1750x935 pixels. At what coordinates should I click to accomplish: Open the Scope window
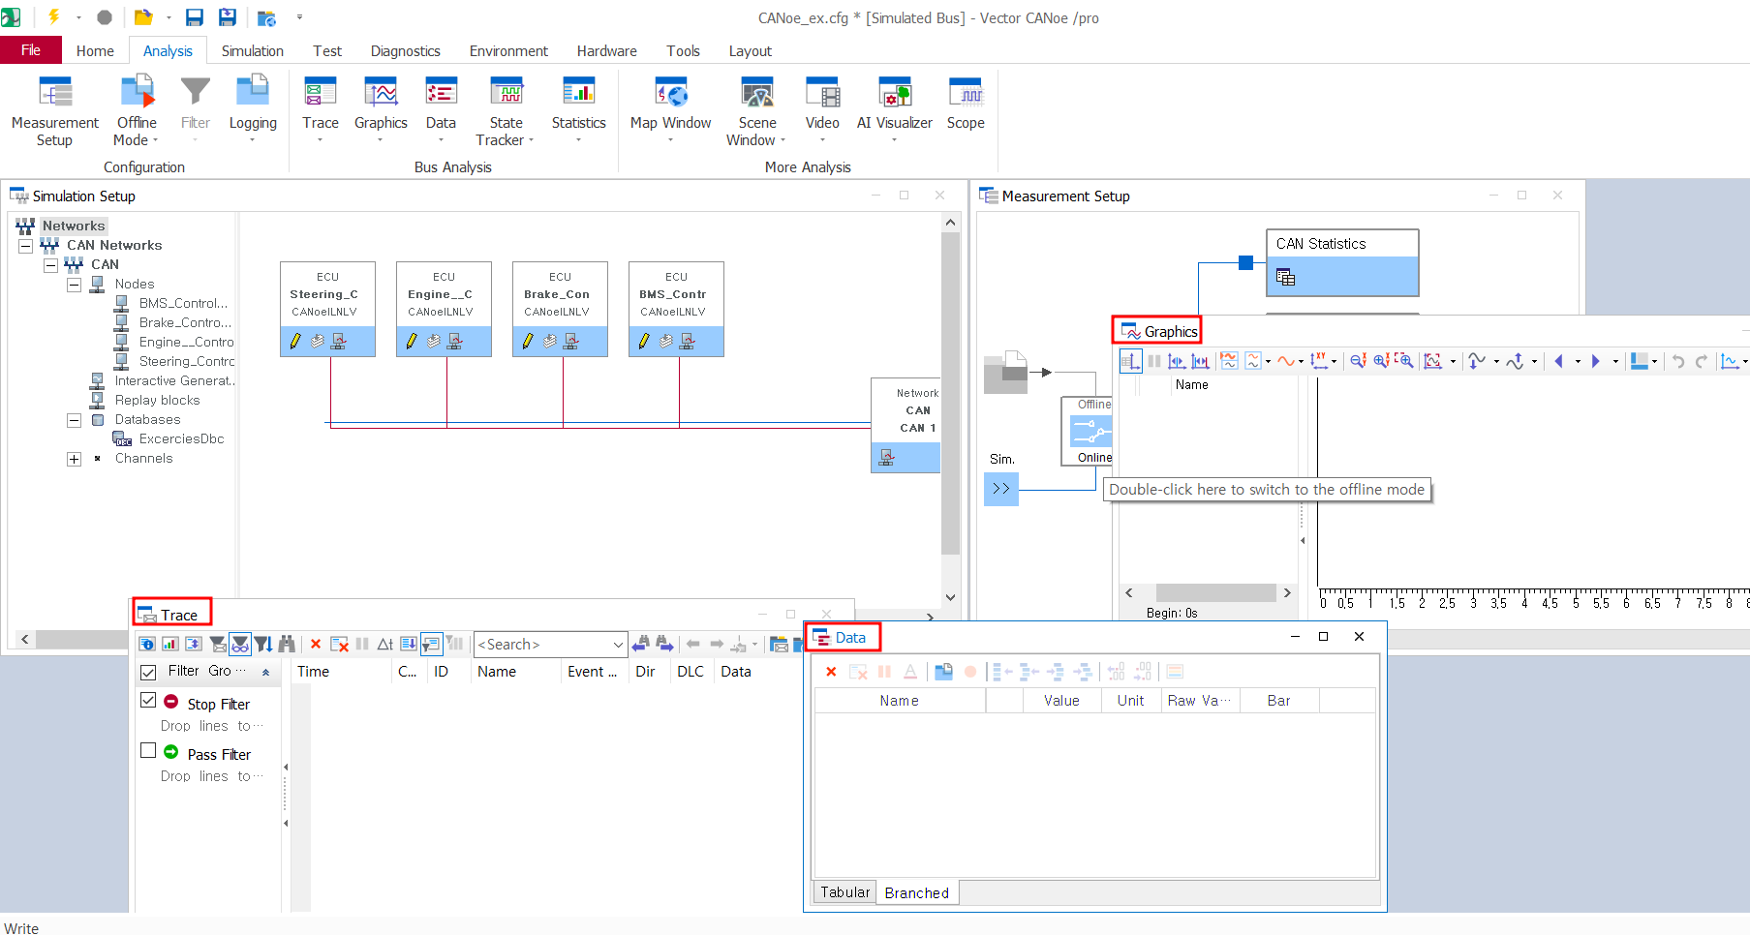[966, 105]
